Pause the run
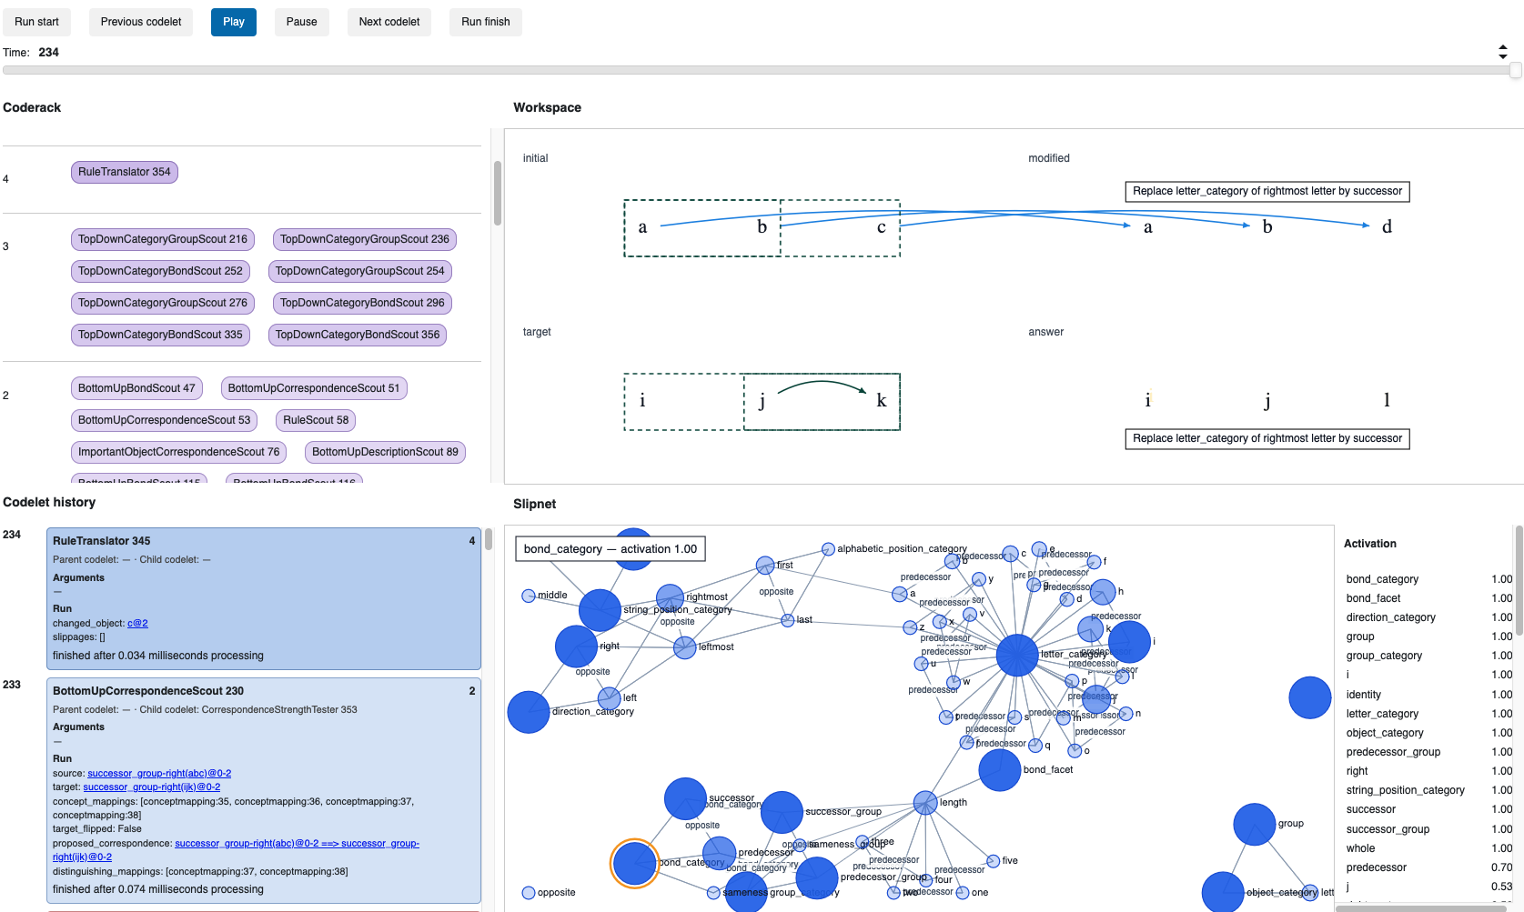Screen dimensions: 1524x912 [302, 22]
